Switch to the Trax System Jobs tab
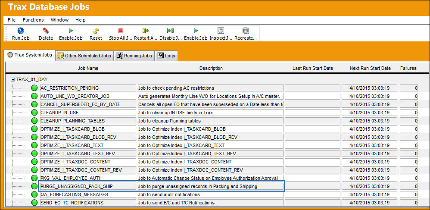Viewport: 430px width, 210px height. click(x=30, y=55)
